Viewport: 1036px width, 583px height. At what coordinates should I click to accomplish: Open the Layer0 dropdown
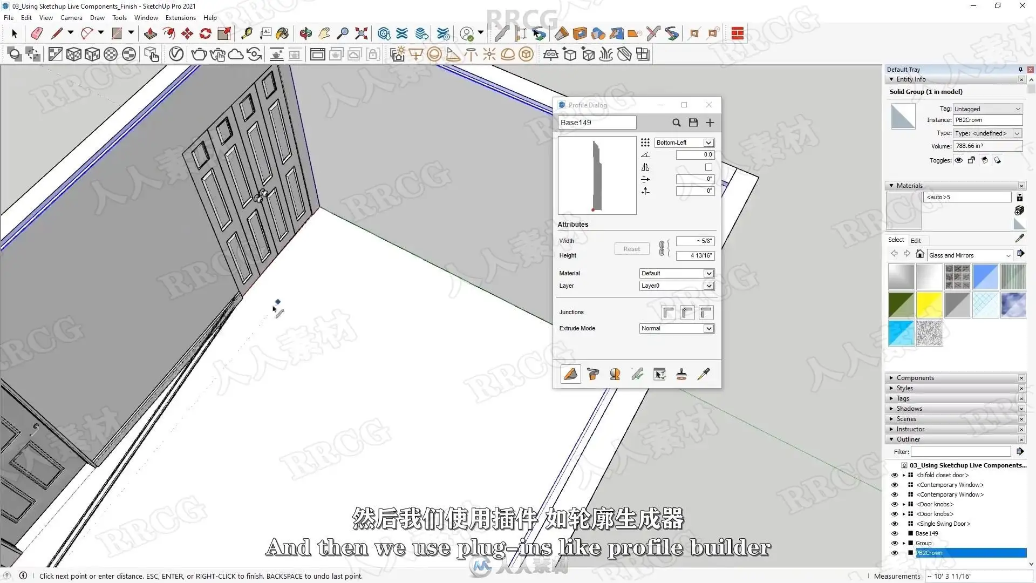pyautogui.click(x=677, y=286)
